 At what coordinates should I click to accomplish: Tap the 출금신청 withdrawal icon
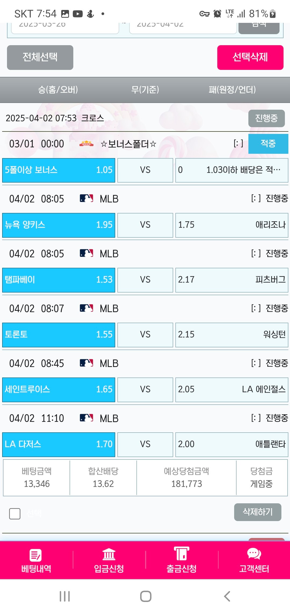182,554
